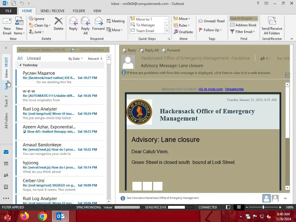Open email from Руслан Мадатов
The width and height of the screenshot is (296, 222).
60,77
